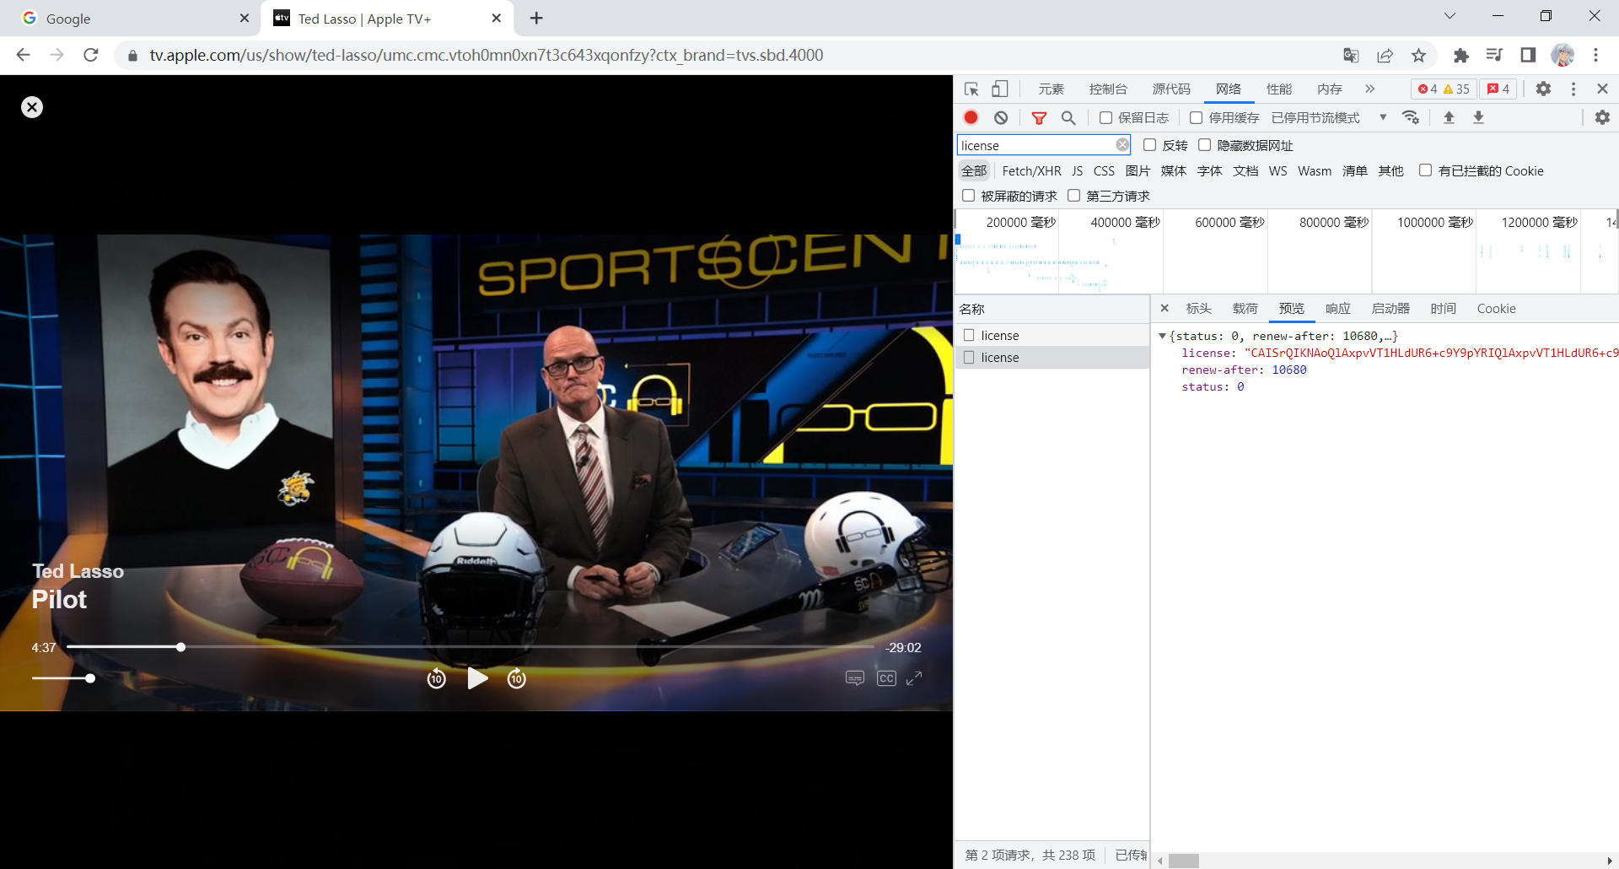Toggle device toolbar emulation icon
The image size is (1619, 869).
pyautogui.click(x=1000, y=89)
